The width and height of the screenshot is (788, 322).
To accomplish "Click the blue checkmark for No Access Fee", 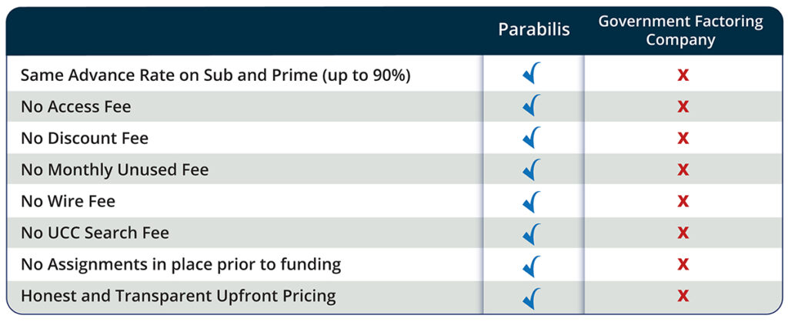I will tap(532, 106).
